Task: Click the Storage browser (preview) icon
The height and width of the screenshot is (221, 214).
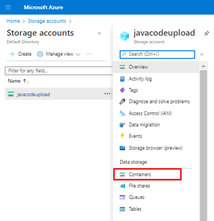Action: pos(122,148)
